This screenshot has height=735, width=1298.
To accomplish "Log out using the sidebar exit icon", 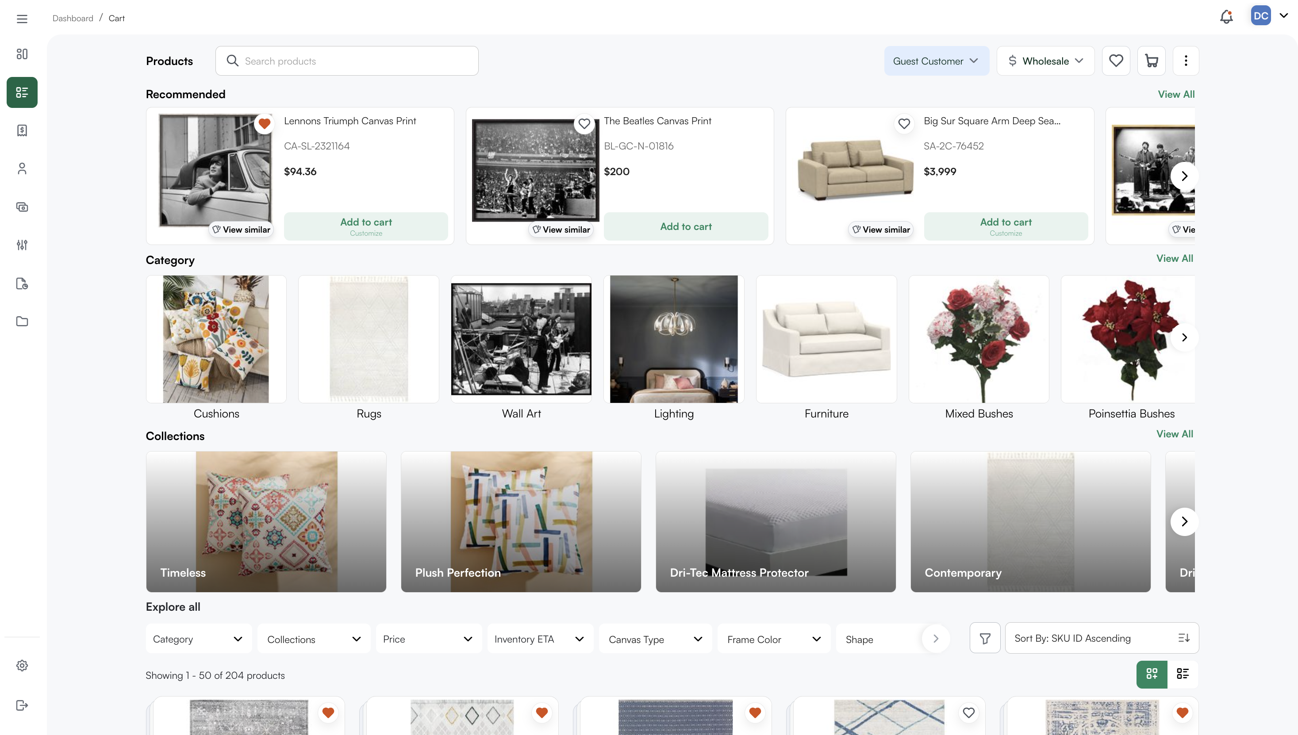I will (x=22, y=705).
